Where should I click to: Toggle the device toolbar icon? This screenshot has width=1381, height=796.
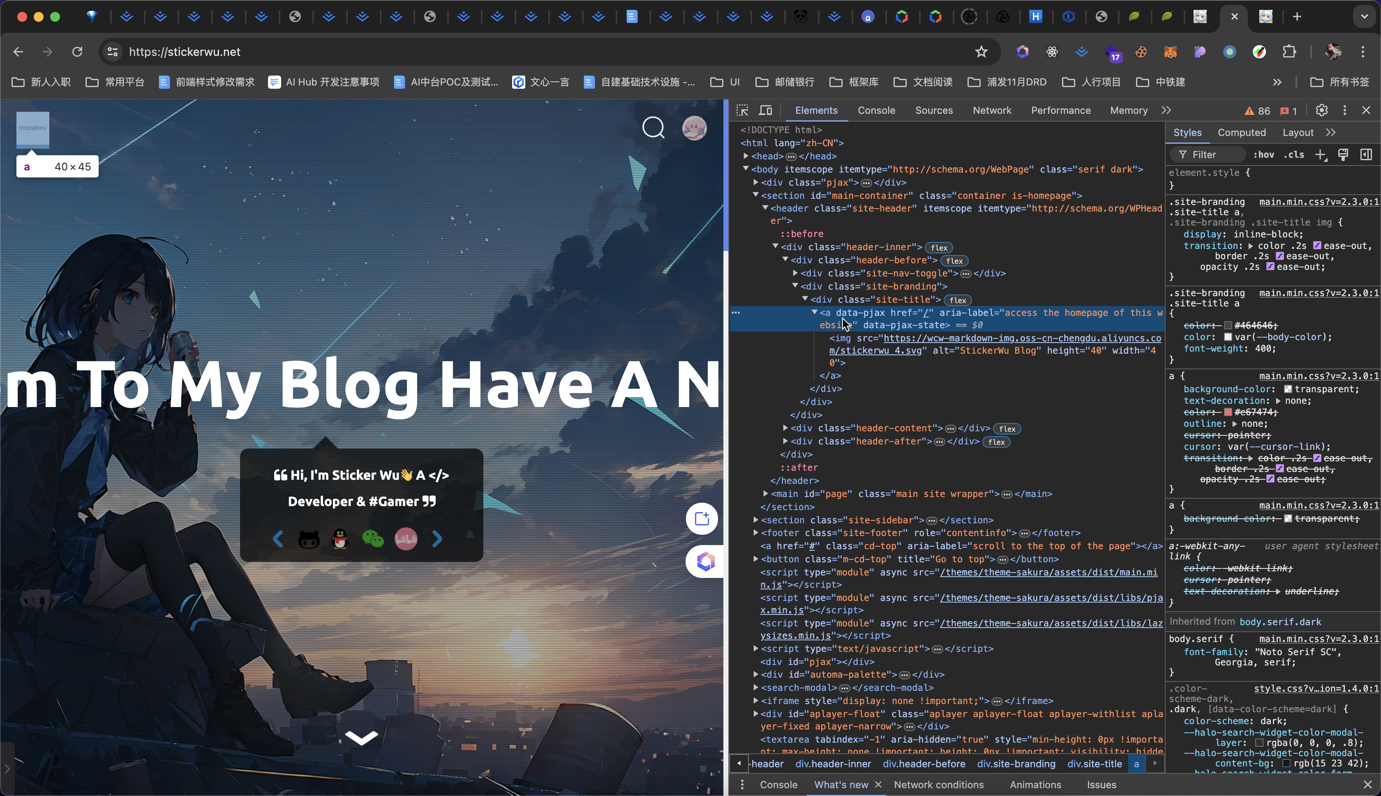click(765, 110)
